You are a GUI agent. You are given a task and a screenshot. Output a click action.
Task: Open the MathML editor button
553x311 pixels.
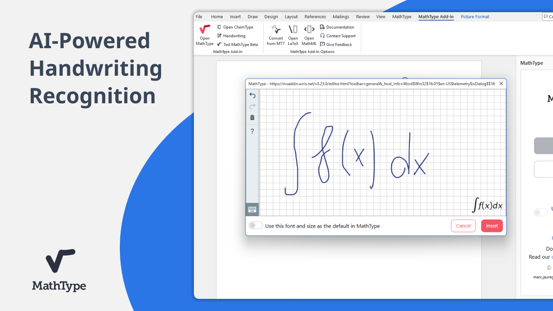point(309,35)
